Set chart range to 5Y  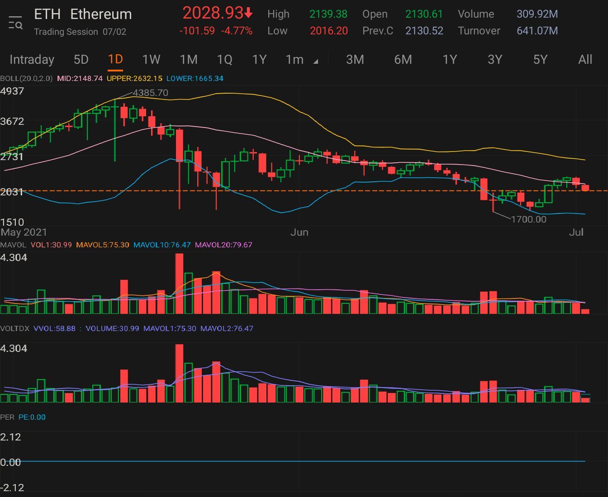540,60
